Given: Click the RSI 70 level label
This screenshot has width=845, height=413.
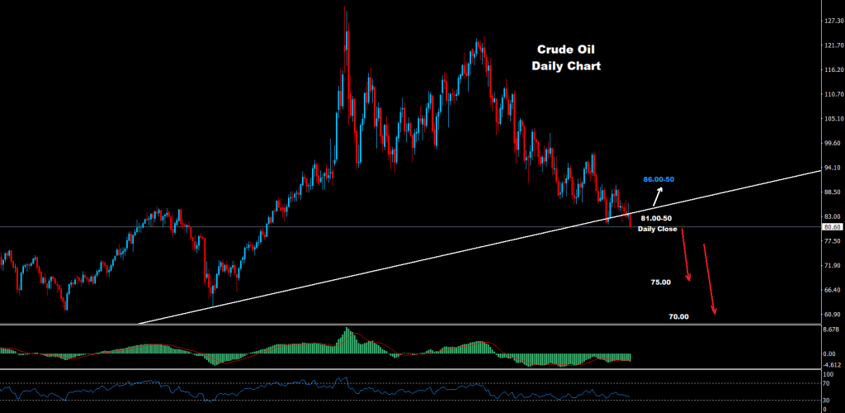Looking at the screenshot, I should tap(827, 383).
